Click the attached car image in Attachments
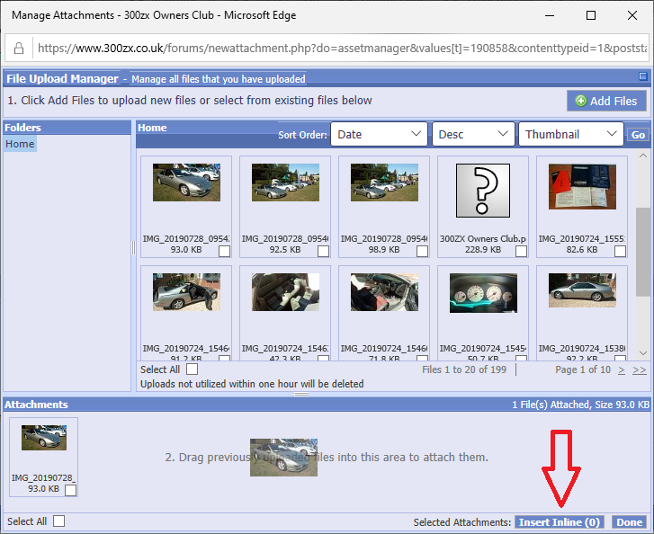Viewport: 654px width, 534px height. [43, 438]
